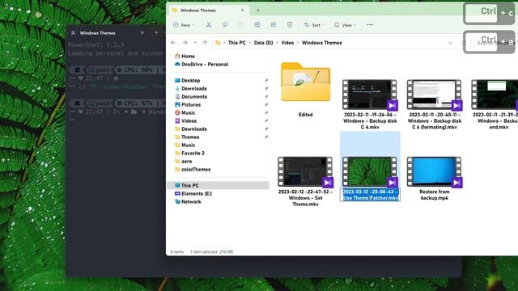Click This PC in the address breadcrumb
The image size is (518, 291).
[237, 43]
